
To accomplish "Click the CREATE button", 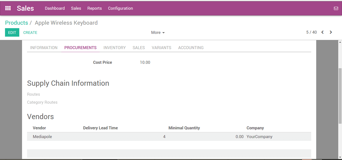I will pos(30,32).
